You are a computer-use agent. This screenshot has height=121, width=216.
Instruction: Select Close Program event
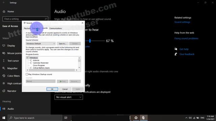[x=39, y=66]
